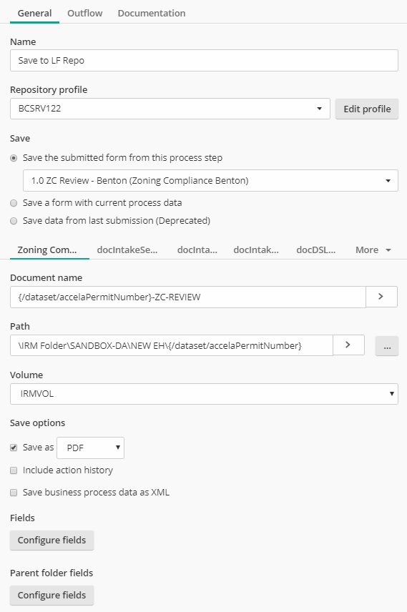Click Configure fields under Parent folder fields
Screen dimensions: 407x612
pyautogui.click(x=52, y=596)
